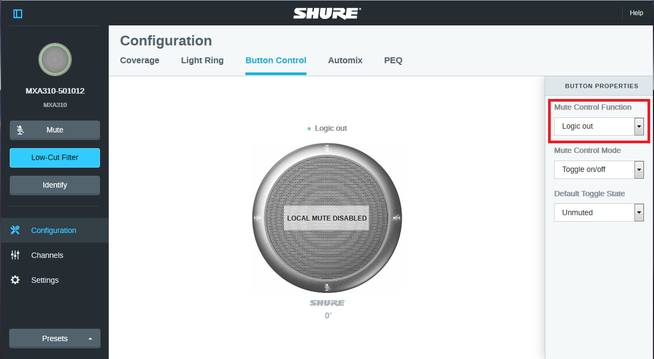
Task: Open the PEQ tab
Action: coord(393,61)
